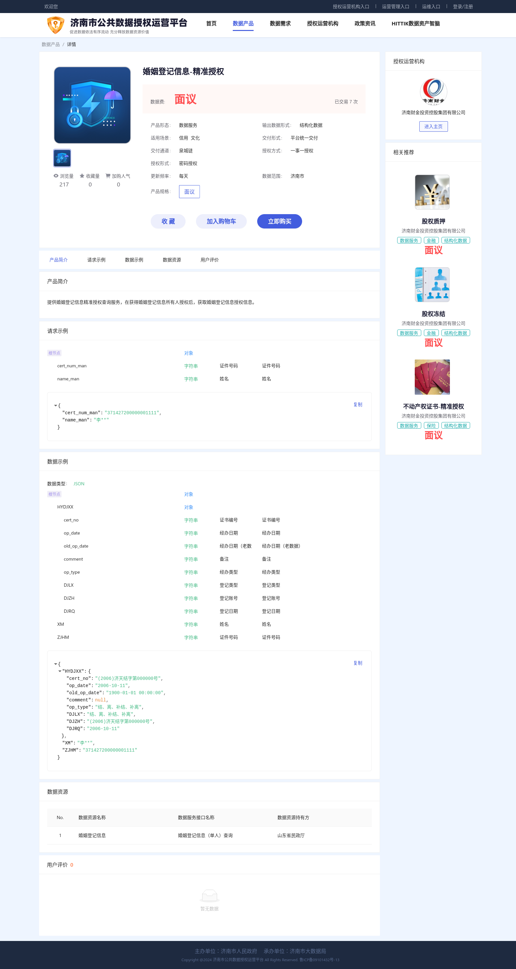Switch to the 用户评价 tab

pos(210,260)
